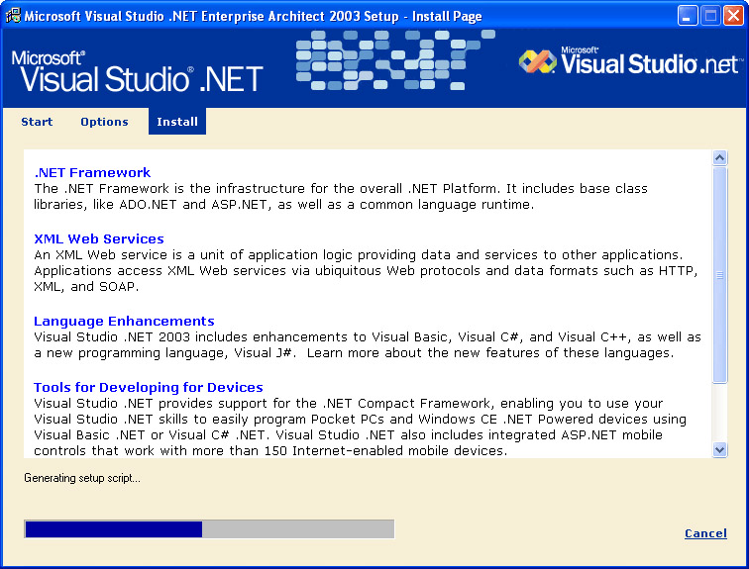Viewport: 749px width, 569px height.
Task: Click the scroll up arrow
Action: (x=720, y=157)
